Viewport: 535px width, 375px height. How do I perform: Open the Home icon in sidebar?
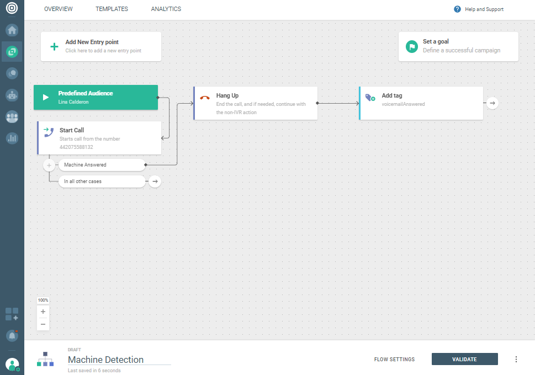tap(12, 30)
